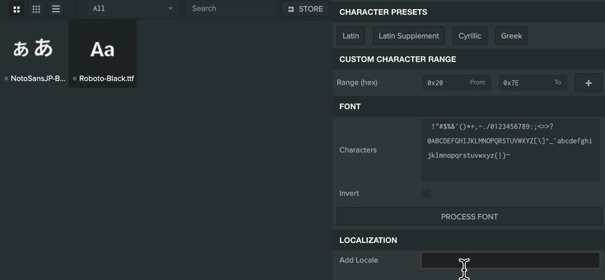Add custom range with plus button

click(588, 83)
